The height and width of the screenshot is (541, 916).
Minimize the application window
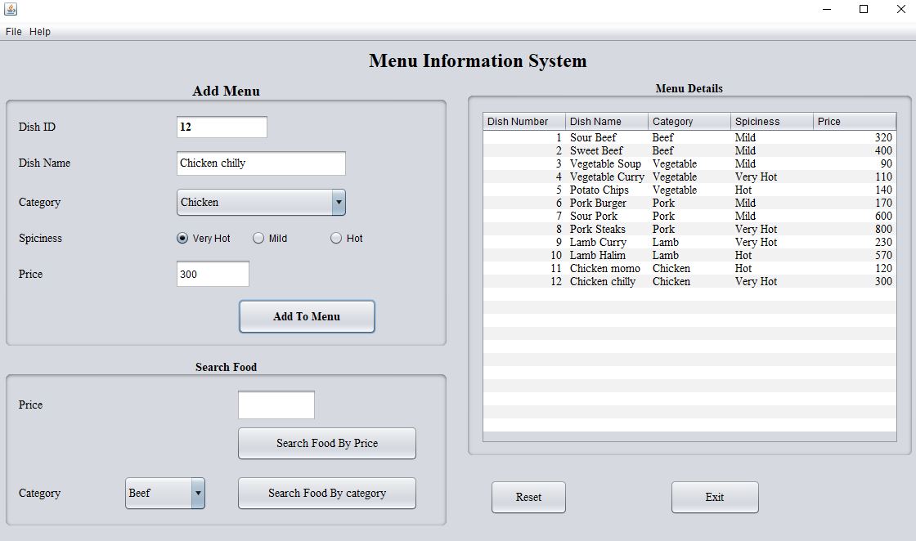(x=827, y=9)
